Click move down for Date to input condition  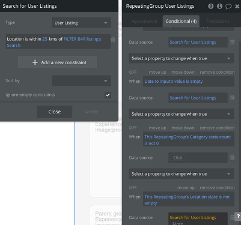(183, 72)
